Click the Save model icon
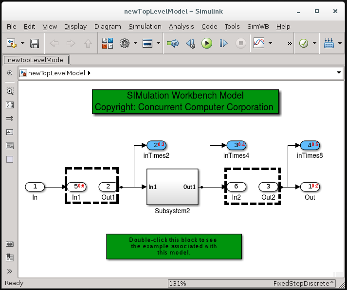This screenshot has height=290, width=347. coord(35,44)
